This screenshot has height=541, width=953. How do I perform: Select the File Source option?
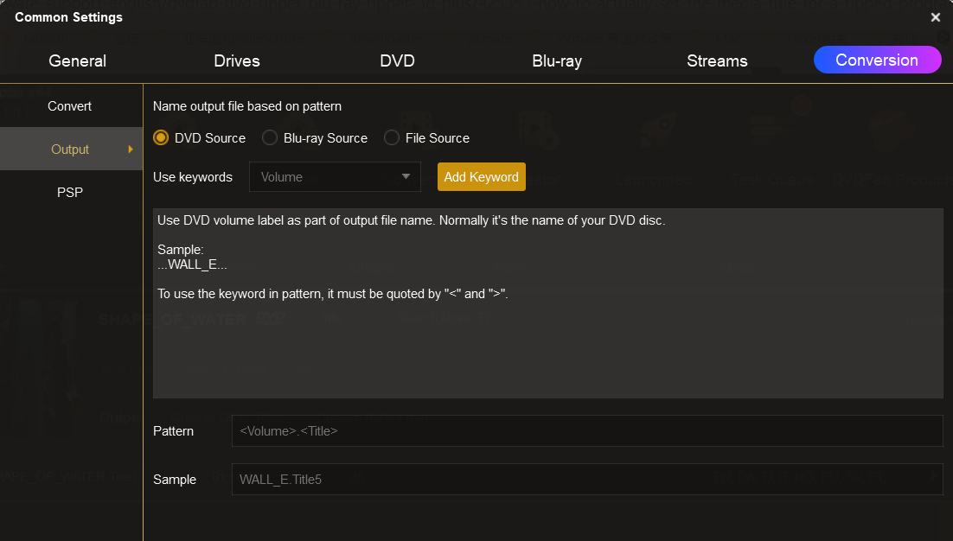tap(392, 138)
